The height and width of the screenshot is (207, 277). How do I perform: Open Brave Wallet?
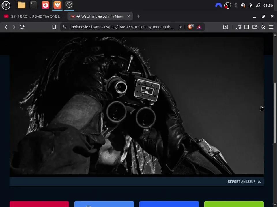(x=255, y=27)
